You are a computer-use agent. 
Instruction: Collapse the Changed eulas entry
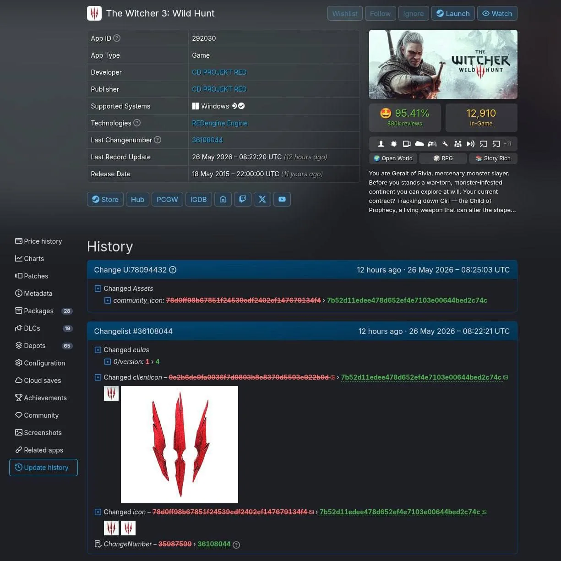(98, 350)
